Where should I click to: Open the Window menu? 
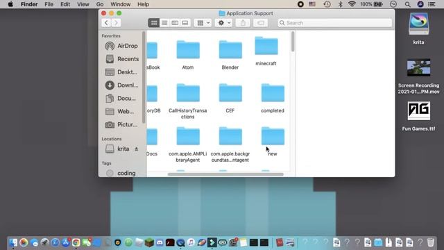point(120,4)
